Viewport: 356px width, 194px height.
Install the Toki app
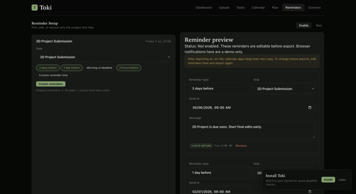(328, 180)
